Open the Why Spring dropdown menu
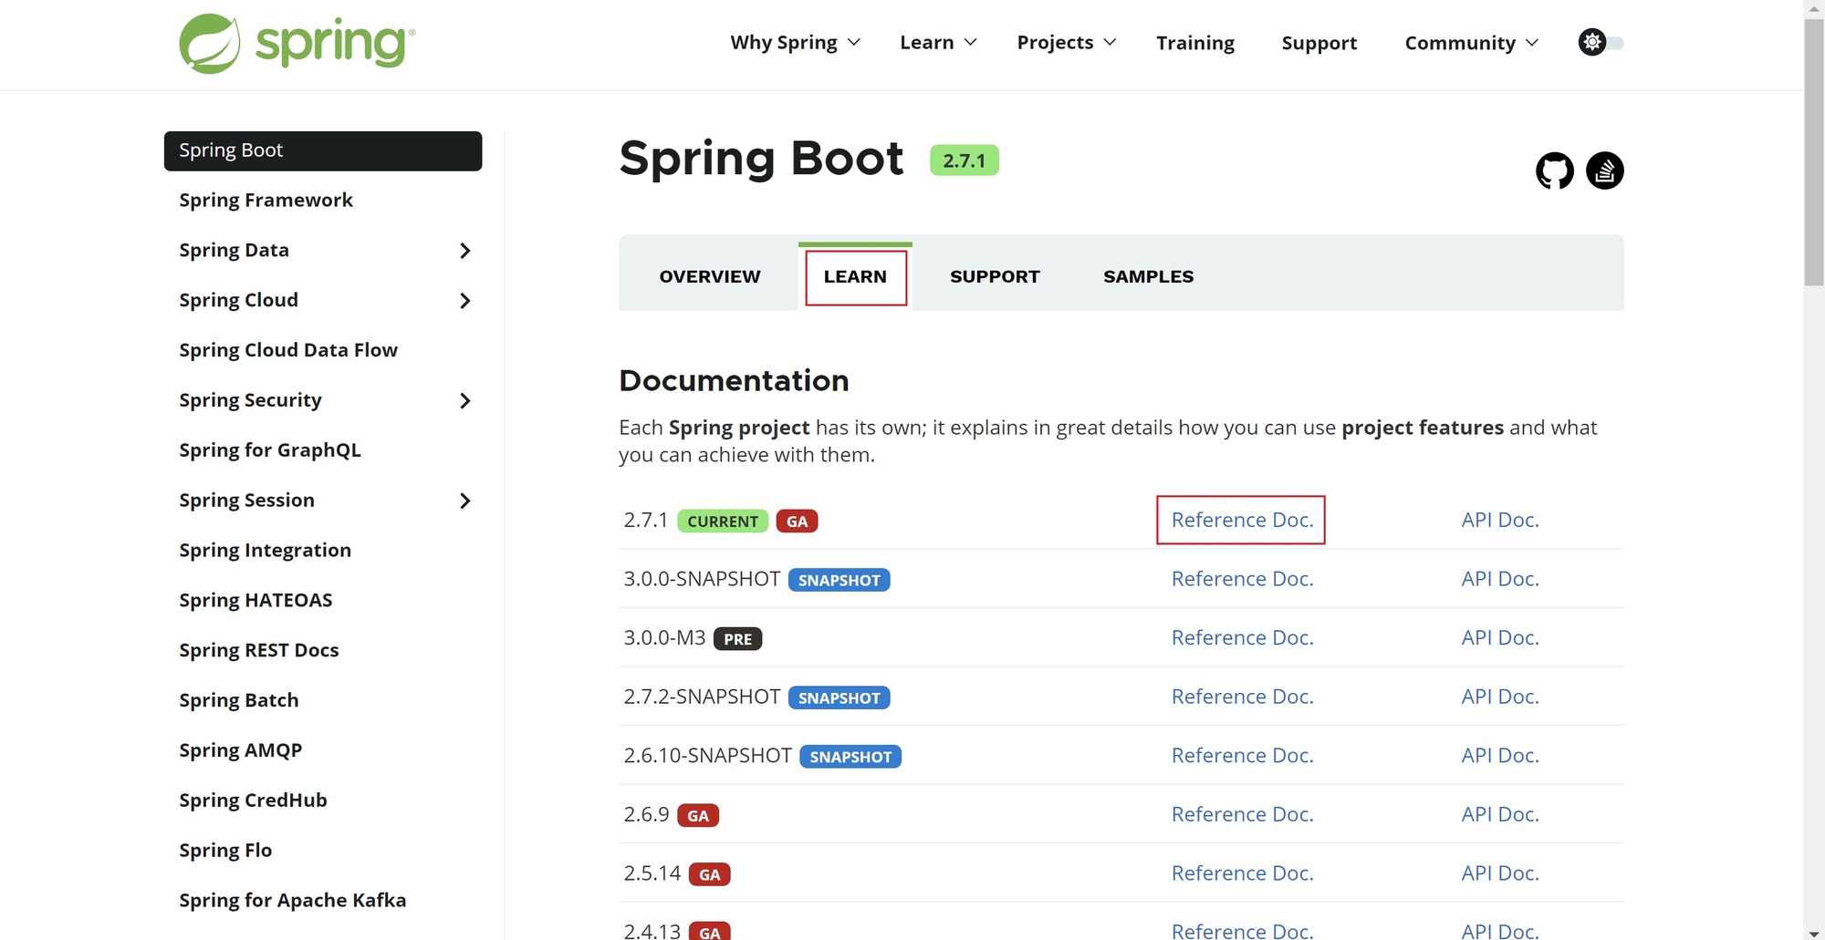Image resolution: width=1825 pixels, height=940 pixels. pos(794,43)
